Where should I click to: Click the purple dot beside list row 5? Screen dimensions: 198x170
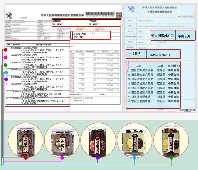[x=6, y=79]
